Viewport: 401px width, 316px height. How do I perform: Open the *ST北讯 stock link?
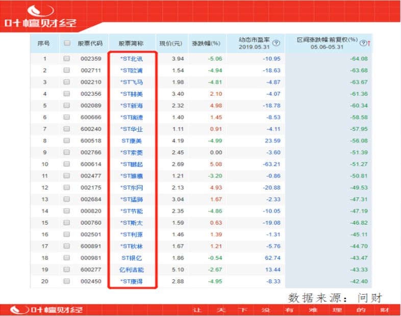132,59
